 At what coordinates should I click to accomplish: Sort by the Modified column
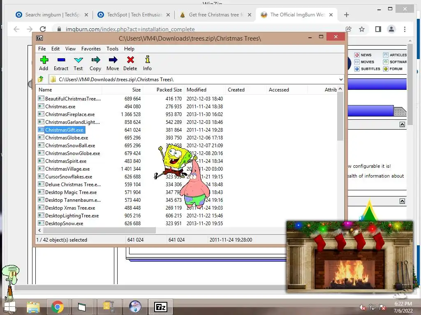(204, 90)
